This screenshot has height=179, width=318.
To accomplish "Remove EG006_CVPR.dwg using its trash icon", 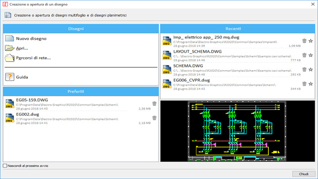I will pos(304,84).
